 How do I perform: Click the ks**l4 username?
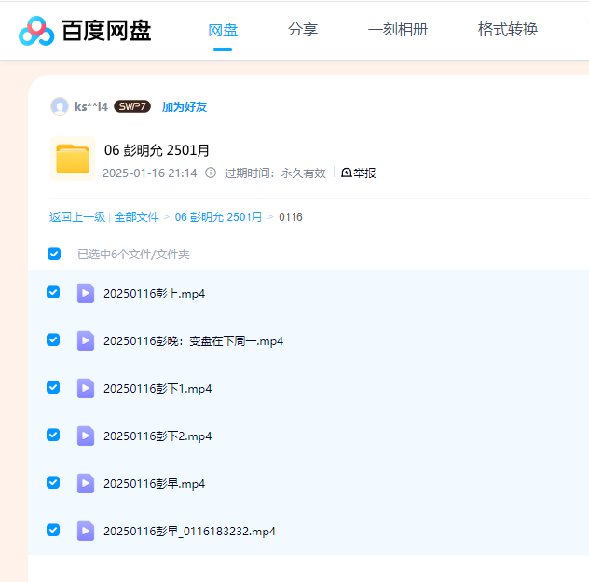[91, 106]
